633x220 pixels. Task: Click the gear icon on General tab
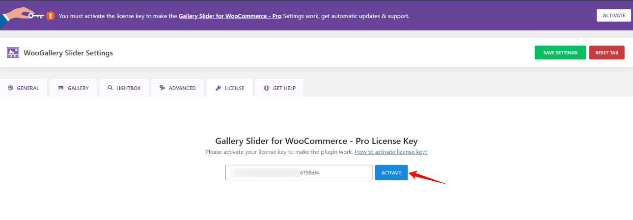pos(10,88)
